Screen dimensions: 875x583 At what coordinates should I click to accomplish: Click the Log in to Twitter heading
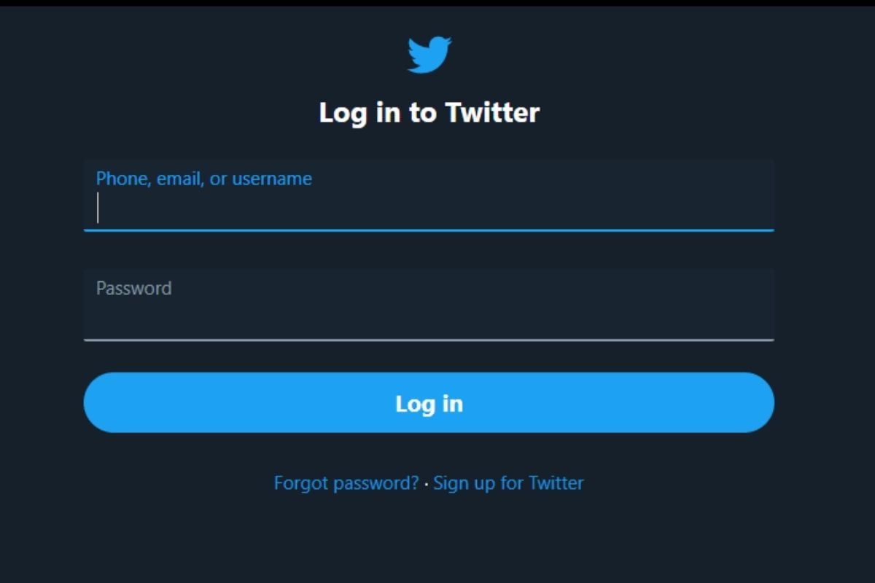pyautogui.click(x=429, y=113)
